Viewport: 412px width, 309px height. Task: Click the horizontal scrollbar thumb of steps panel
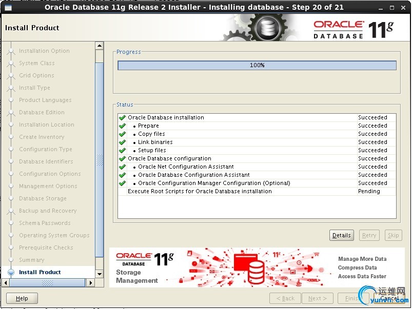click(x=47, y=283)
